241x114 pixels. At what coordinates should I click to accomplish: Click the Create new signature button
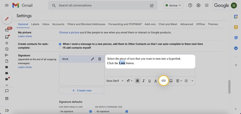(82, 90)
